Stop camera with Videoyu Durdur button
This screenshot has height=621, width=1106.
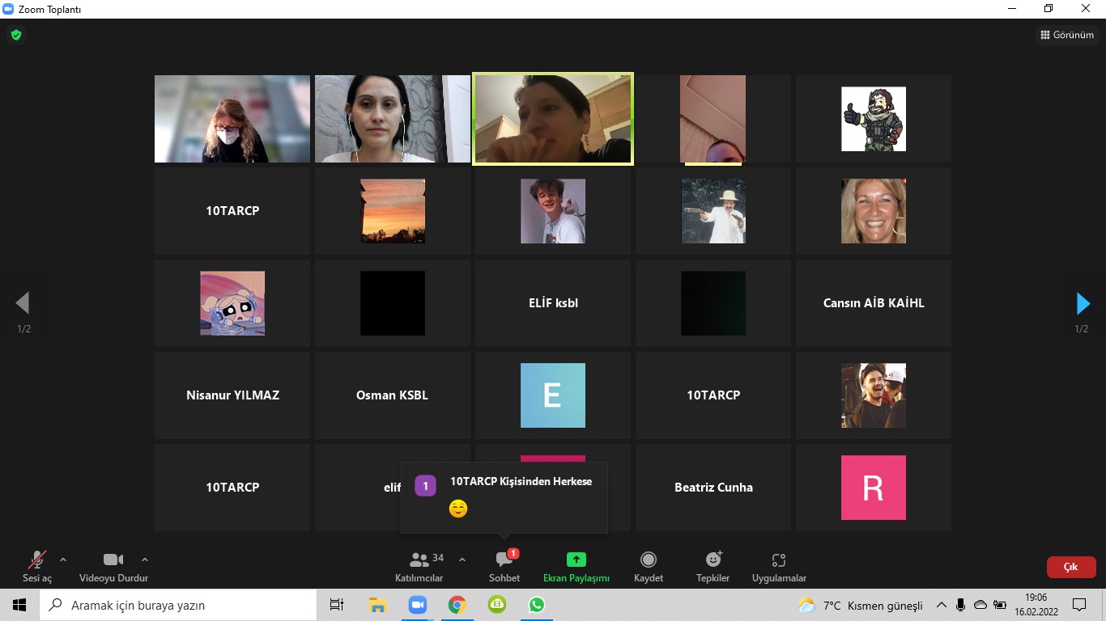(113, 567)
